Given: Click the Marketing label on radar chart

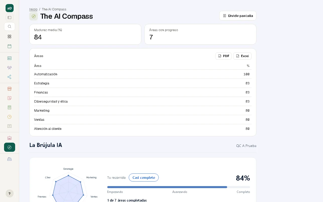Looking at the screenshot, I should click(x=91, y=178).
